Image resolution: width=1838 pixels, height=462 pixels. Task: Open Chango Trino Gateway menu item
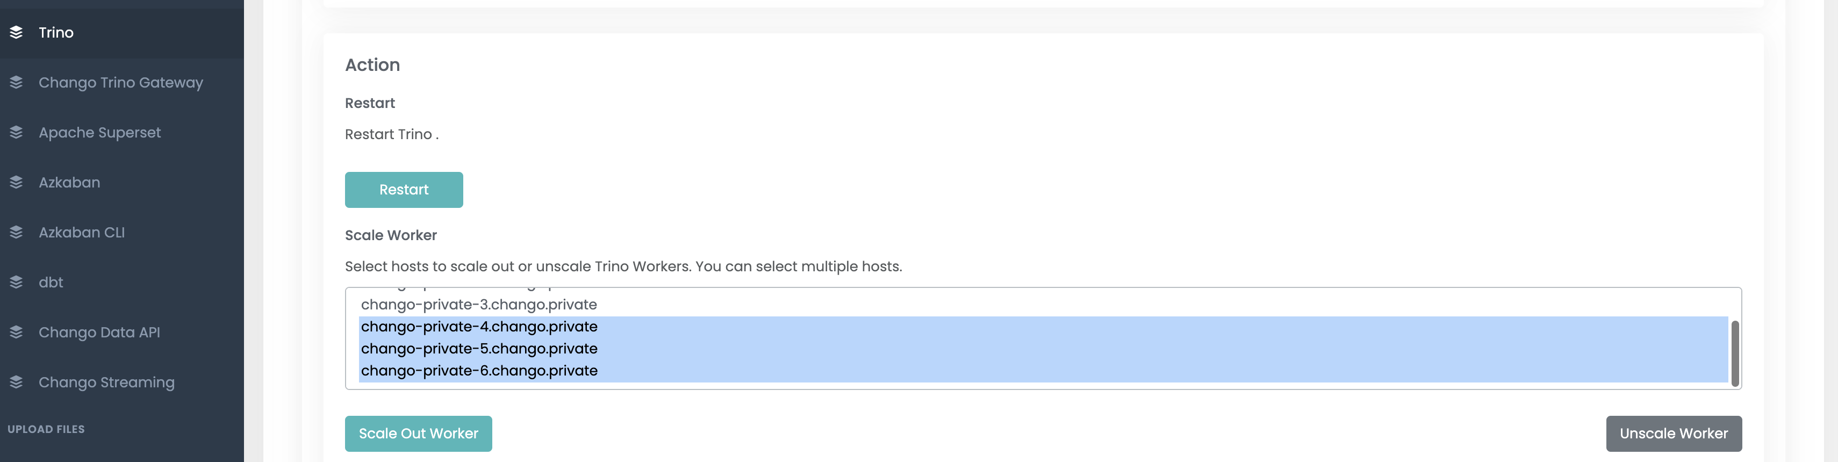121,83
